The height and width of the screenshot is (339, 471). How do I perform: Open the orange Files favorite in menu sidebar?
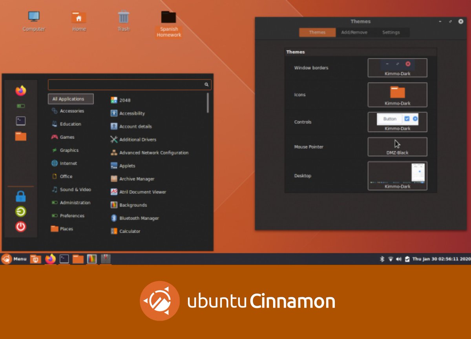tap(21, 136)
